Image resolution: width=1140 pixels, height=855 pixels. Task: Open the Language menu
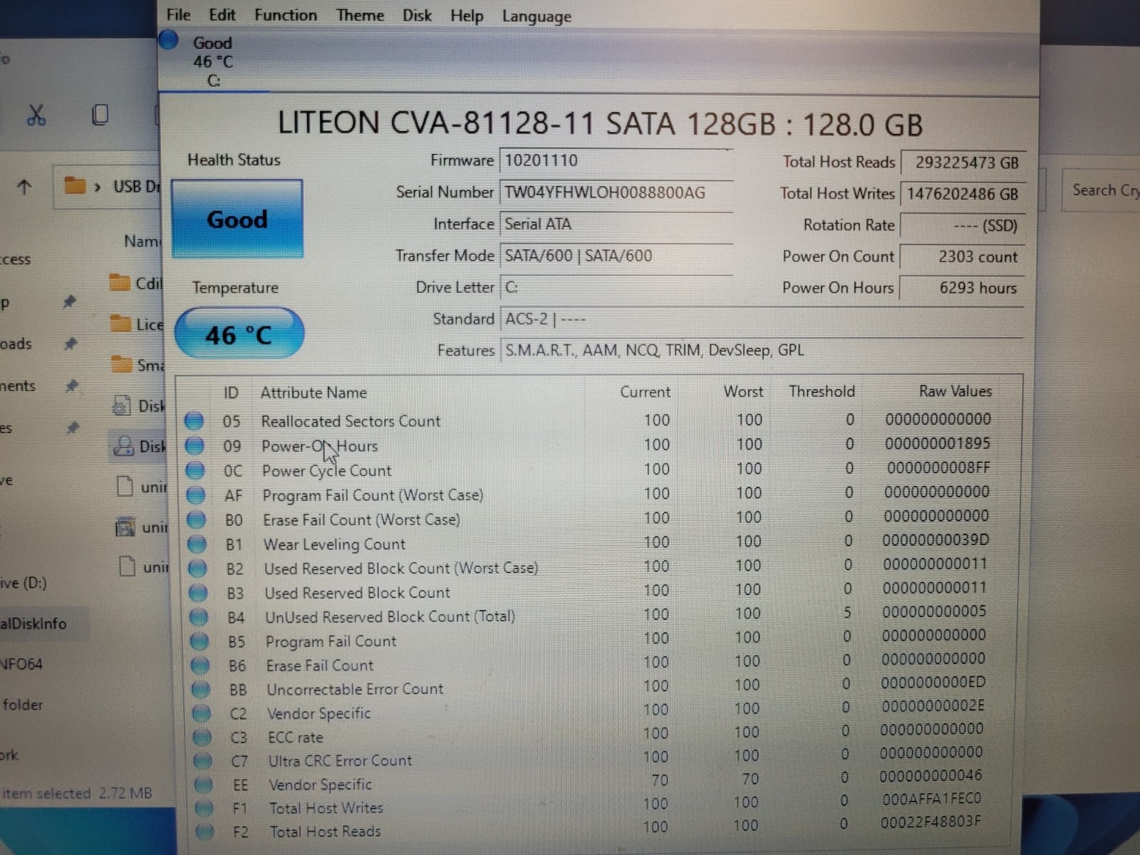point(537,16)
